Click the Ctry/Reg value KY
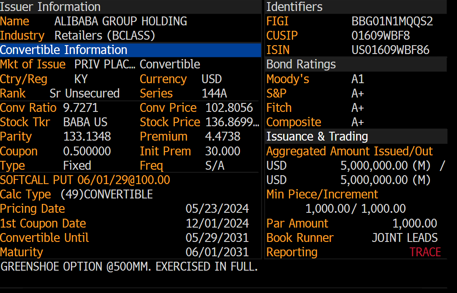Screen dimensions: 457x293 [x=81, y=79]
